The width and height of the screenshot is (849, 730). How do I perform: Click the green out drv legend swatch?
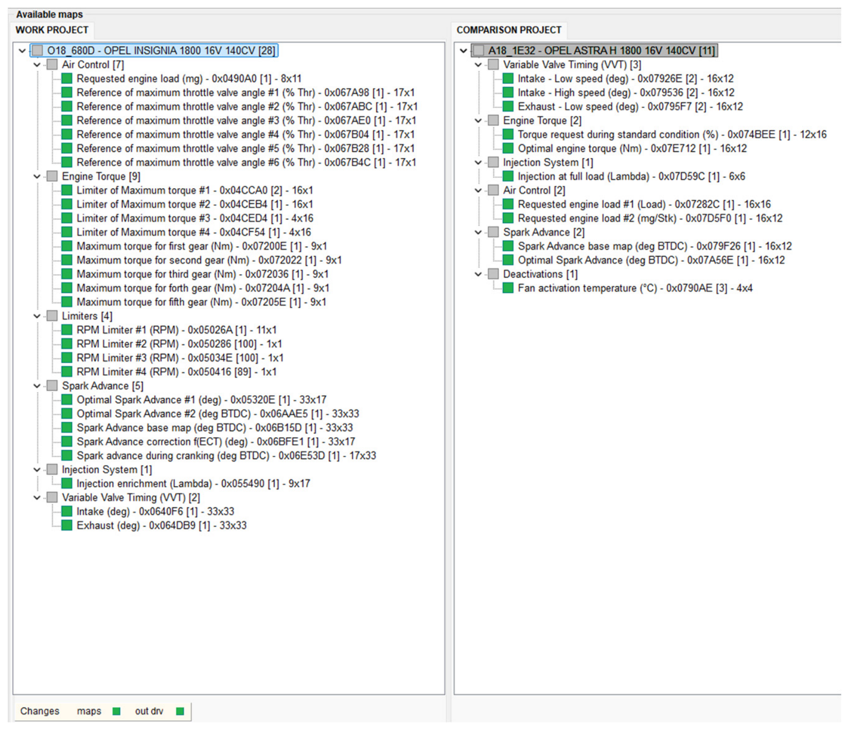click(x=180, y=711)
